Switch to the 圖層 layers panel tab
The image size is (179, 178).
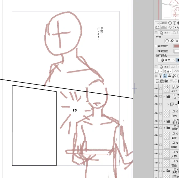coord(164,67)
